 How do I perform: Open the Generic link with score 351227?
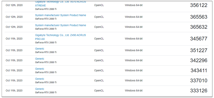click(40, 49)
